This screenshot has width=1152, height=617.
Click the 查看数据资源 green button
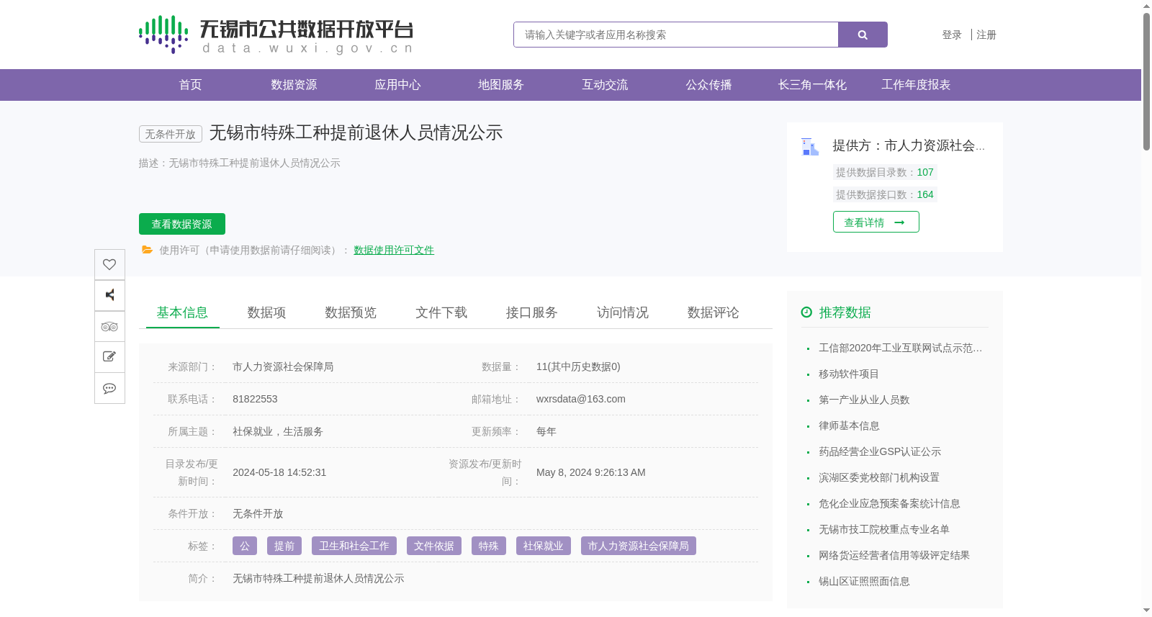point(182,224)
